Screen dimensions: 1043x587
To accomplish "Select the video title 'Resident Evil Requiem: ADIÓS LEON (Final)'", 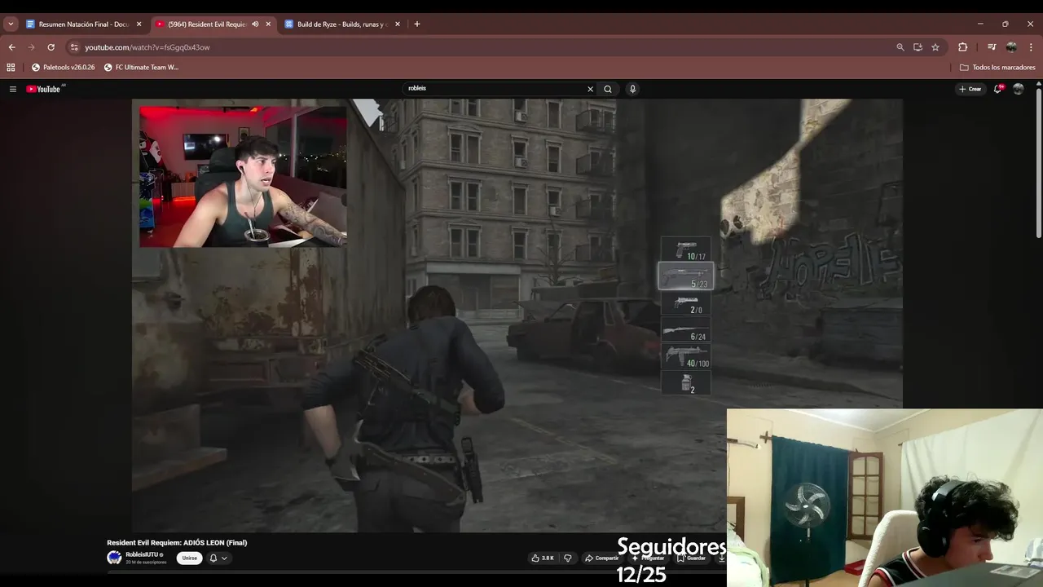I will tap(177, 543).
